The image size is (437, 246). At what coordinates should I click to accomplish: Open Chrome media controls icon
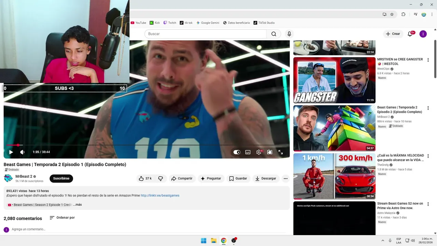click(415, 14)
